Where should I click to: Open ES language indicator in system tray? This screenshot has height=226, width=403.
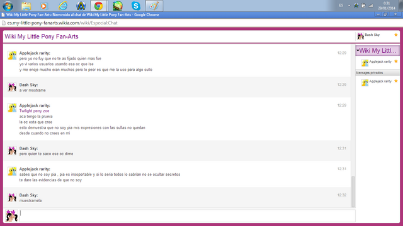coord(341,6)
